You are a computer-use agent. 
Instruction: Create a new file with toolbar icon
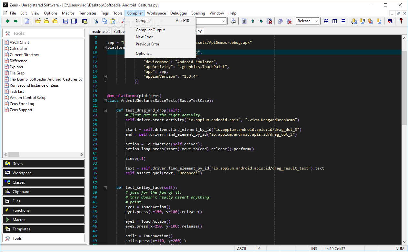[x=27, y=21]
